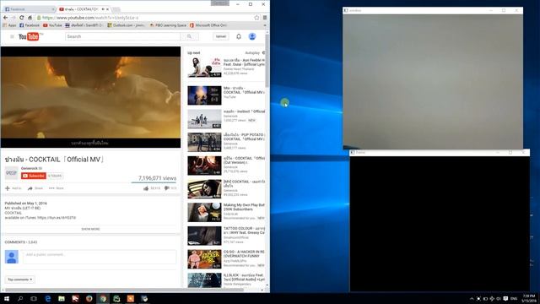Click the Upload button

(x=221, y=36)
